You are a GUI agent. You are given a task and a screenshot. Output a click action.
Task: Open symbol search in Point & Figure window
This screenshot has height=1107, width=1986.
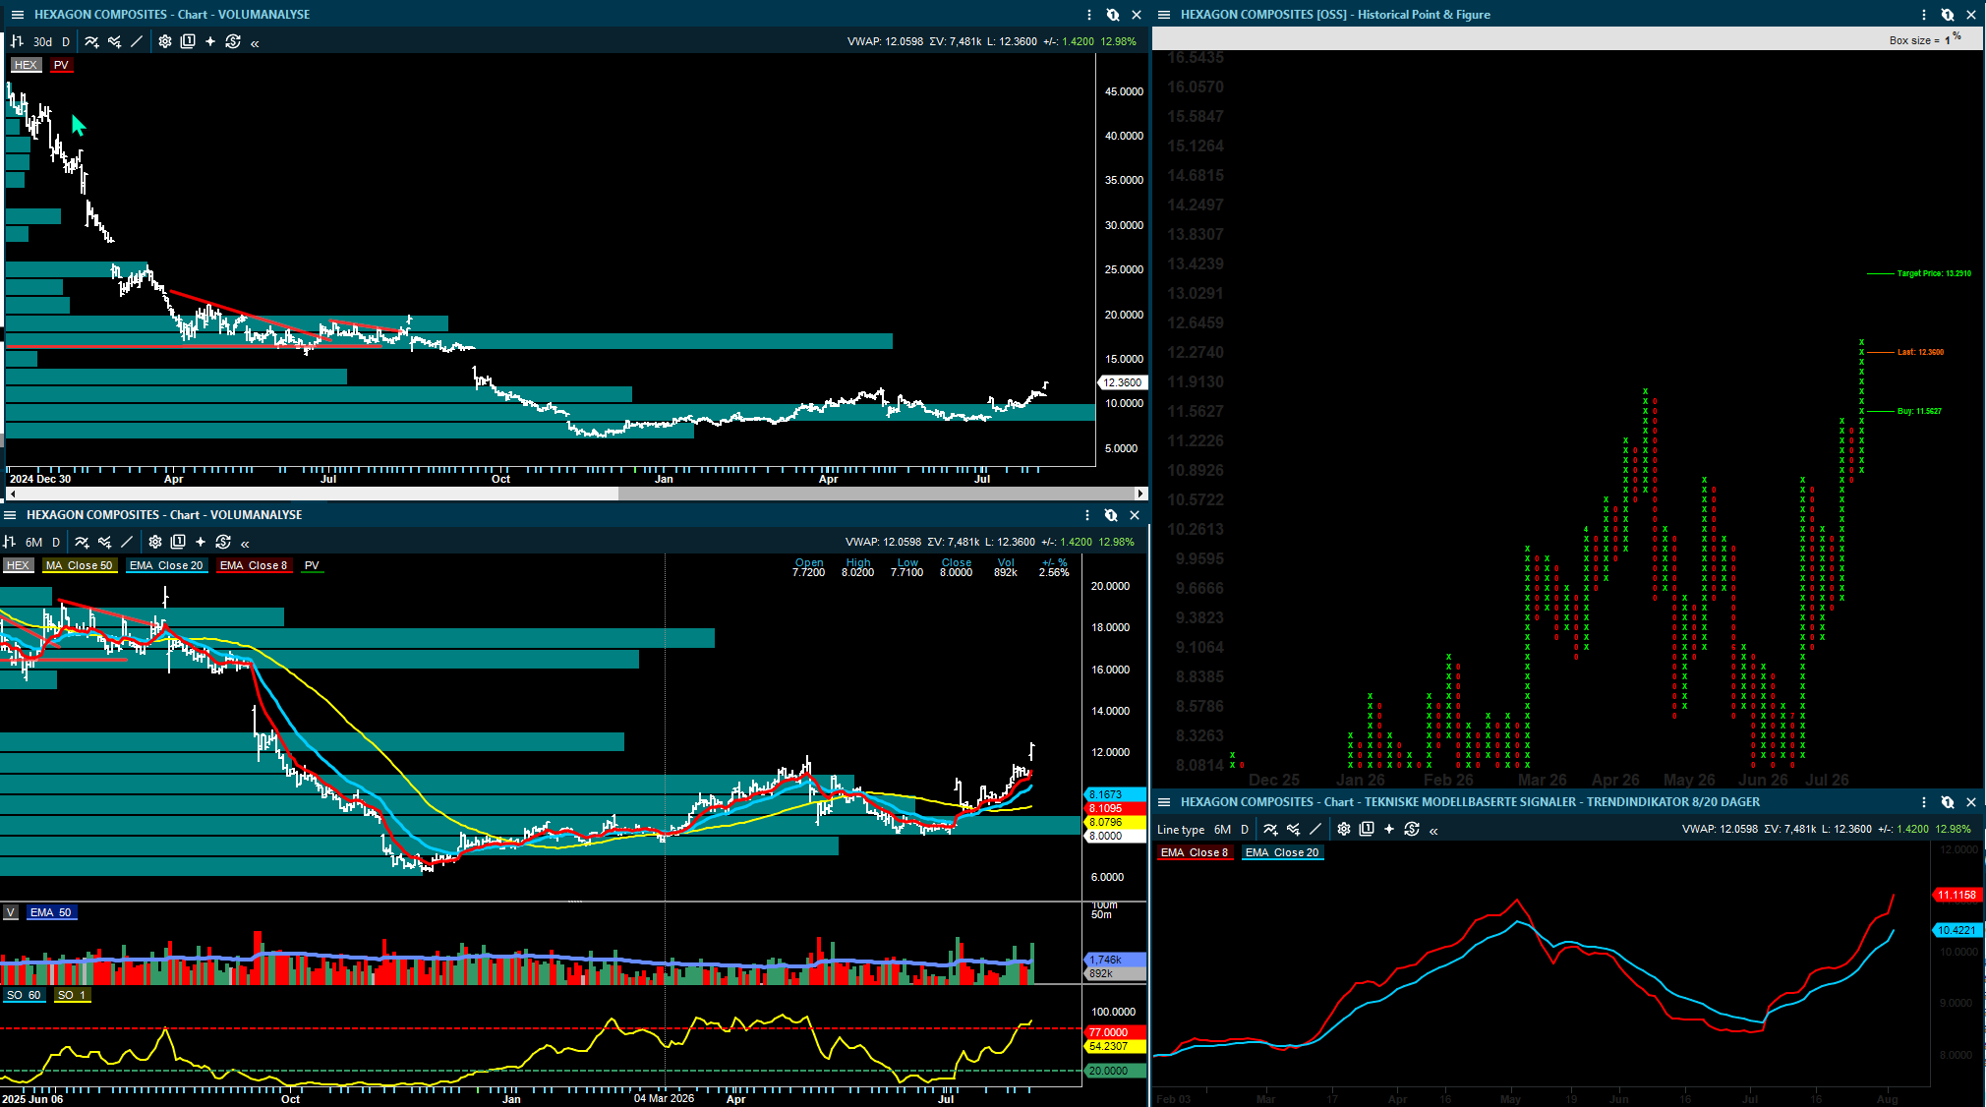tap(1948, 15)
